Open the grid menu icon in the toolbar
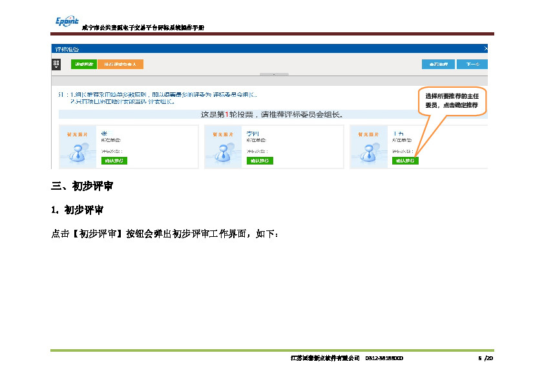 56,64
